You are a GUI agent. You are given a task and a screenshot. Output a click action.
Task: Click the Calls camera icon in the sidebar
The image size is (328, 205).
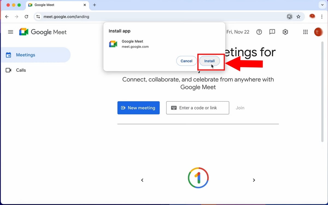coord(8,70)
